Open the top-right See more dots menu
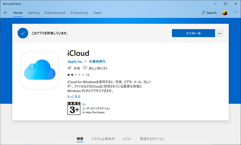This screenshot has height=145, width=241. (x=235, y=12)
